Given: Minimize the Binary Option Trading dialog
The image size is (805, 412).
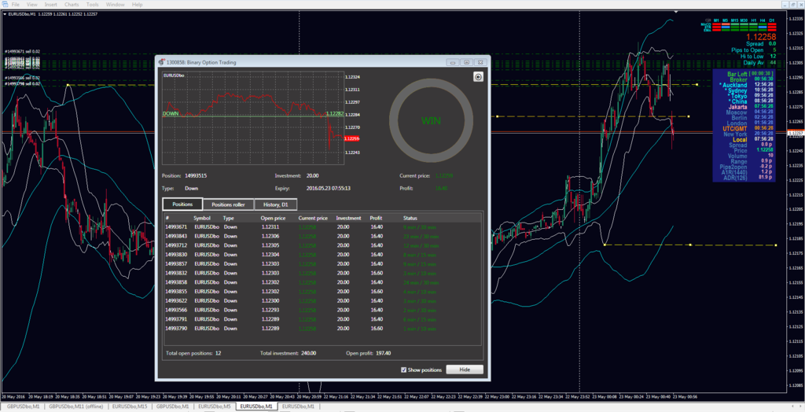Looking at the screenshot, I should 452,62.
